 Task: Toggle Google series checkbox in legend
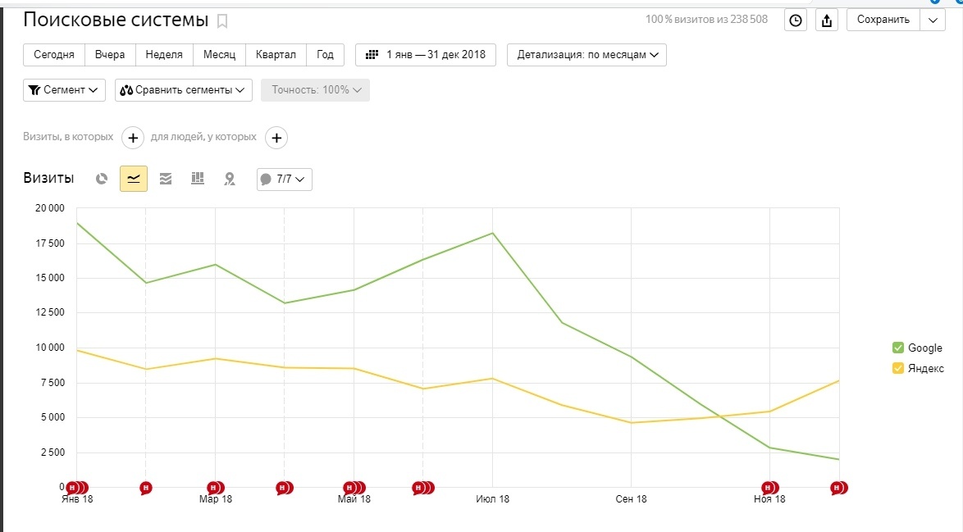coord(897,348)
